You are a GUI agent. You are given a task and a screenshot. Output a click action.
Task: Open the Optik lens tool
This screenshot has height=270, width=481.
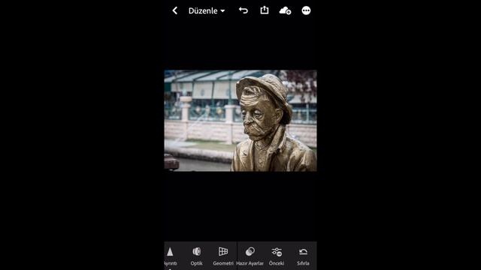pos(196,256)
